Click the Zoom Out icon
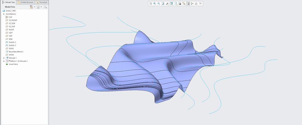 click(x=159, y=4)
